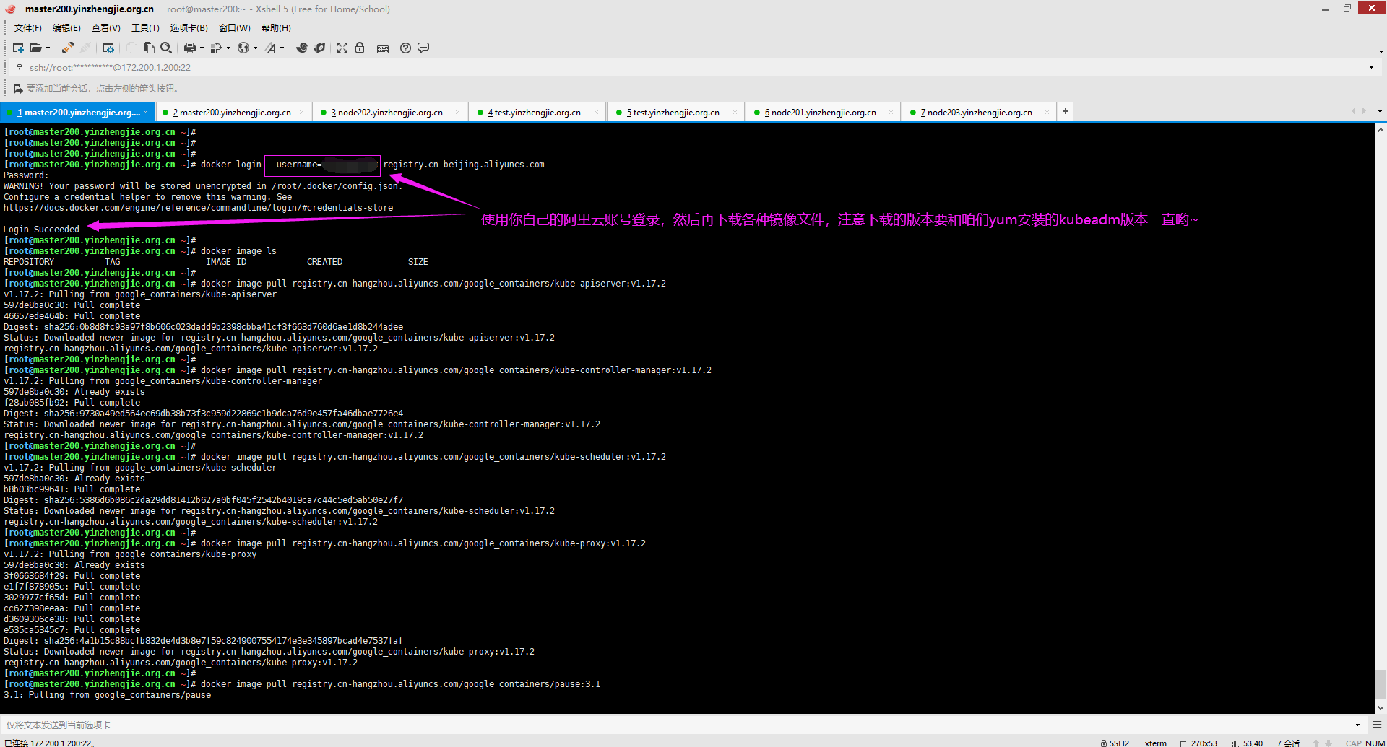Click the lock screen icon

point(360,48)
